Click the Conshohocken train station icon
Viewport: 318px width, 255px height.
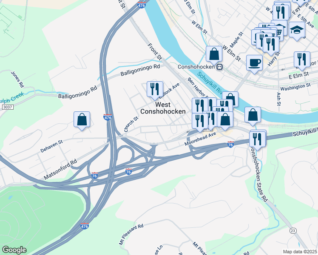[x=220, y=67]
